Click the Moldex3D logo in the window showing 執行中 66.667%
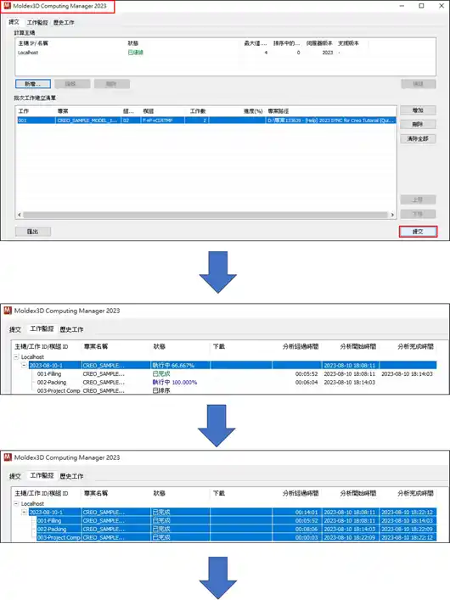Viewport: 450px width, 600px height. tap(8, 311)
